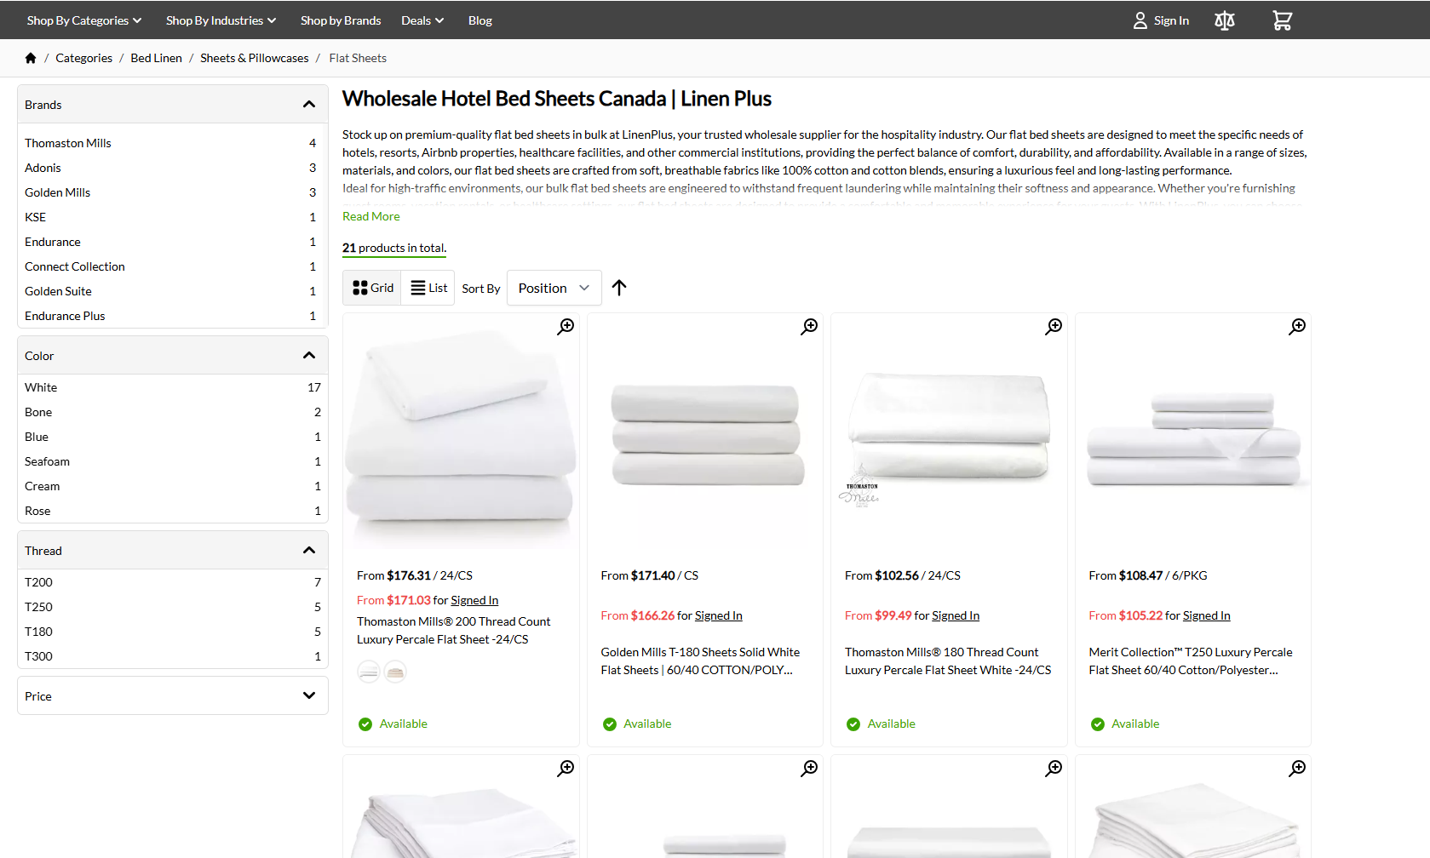Zoom the Thomaston Mills 200 Thread product image
The height and width of the screenshot is (858, 1430).
[566, 327]
